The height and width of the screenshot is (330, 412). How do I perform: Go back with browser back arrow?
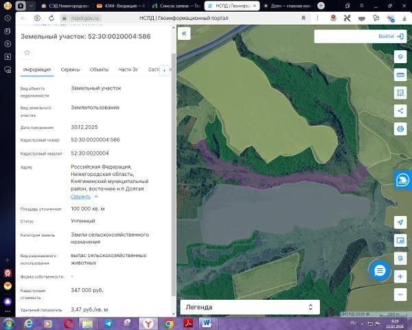pos(23,18)
